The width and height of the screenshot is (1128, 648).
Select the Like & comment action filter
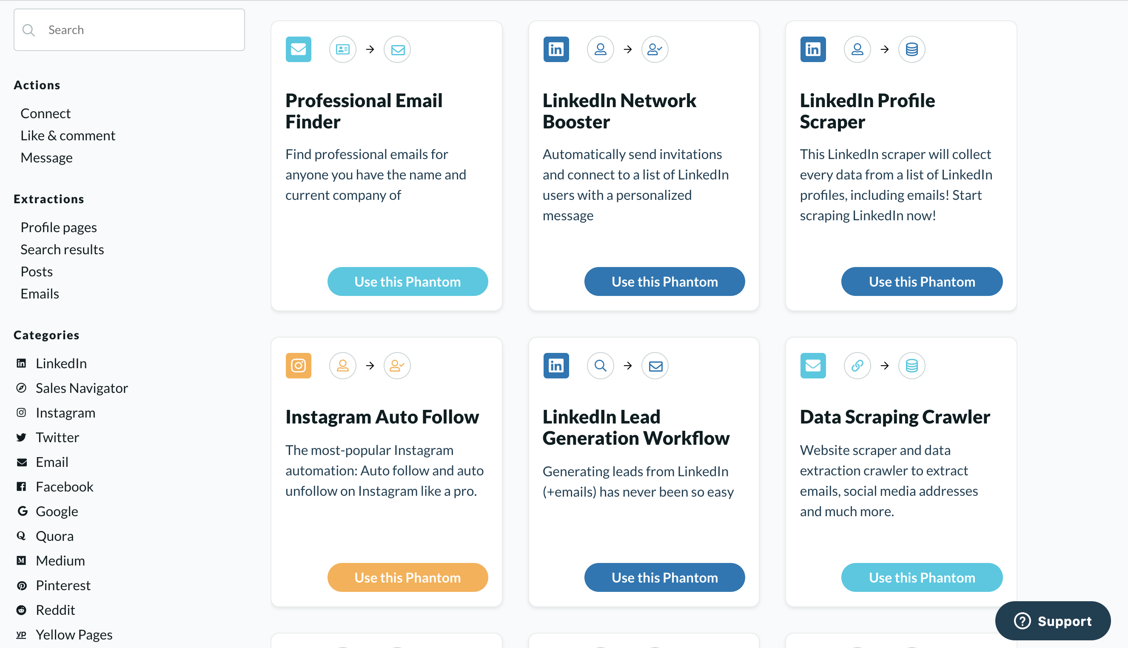click(x=68, y=135)
